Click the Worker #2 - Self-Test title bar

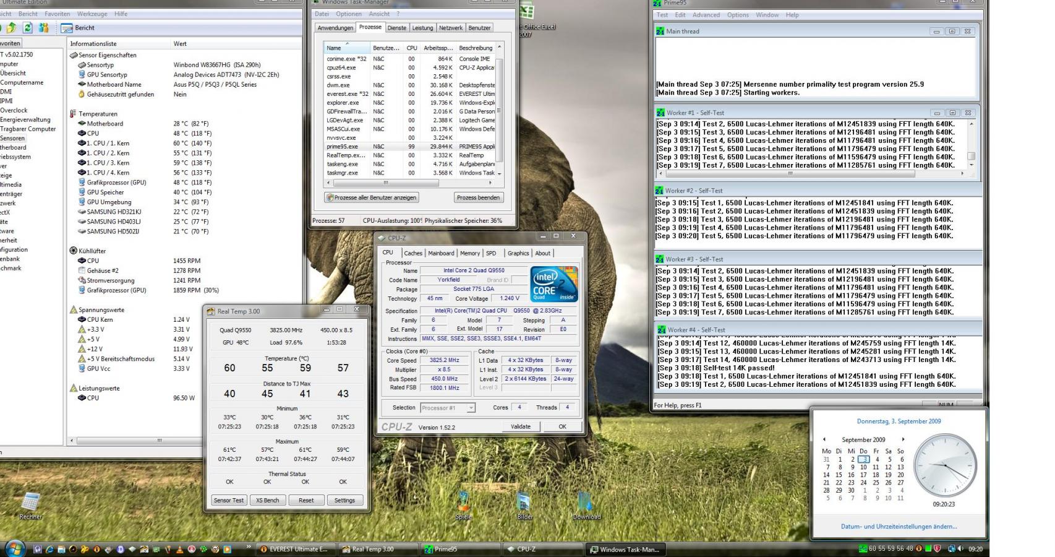click(x=818, y=191)
